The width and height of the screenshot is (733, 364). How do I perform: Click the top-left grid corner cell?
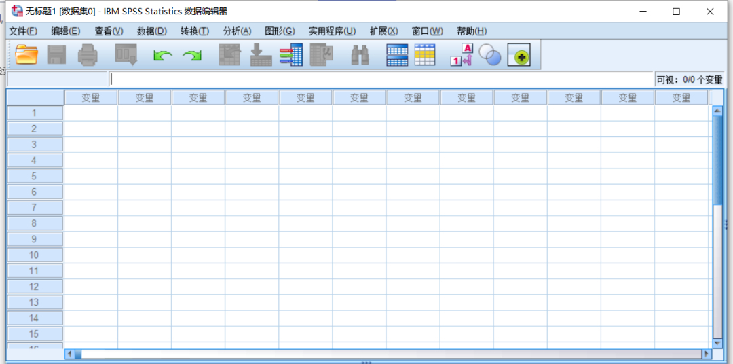tap(35, 97)
